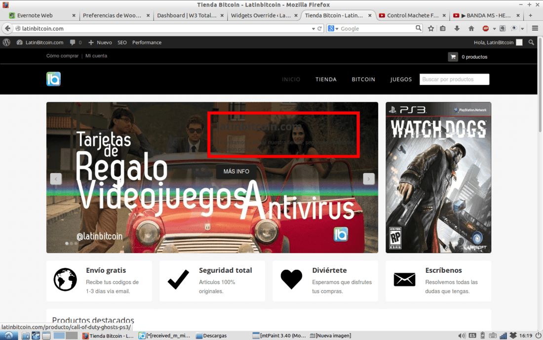Click the heart Diviértete icon

[291, 279]
